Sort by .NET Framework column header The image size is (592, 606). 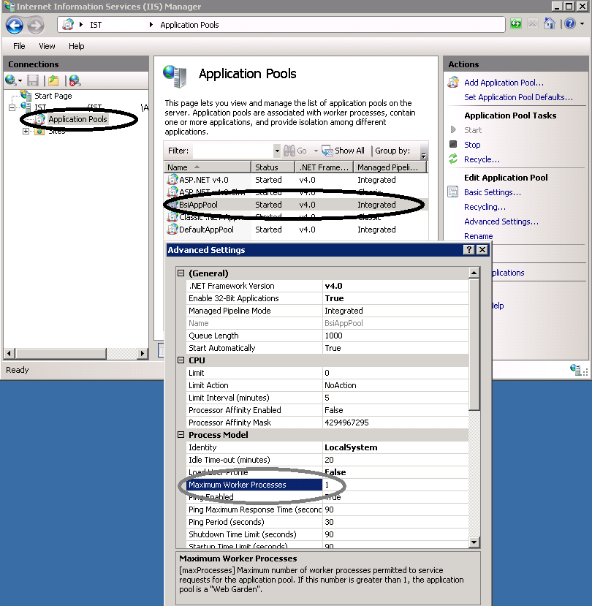coord(325,167)
